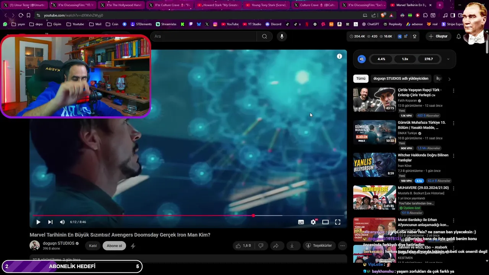Viewport: 489px width, 275px height.
Task: Open the Giyim bookmarks folder
Action: [54, 24]
